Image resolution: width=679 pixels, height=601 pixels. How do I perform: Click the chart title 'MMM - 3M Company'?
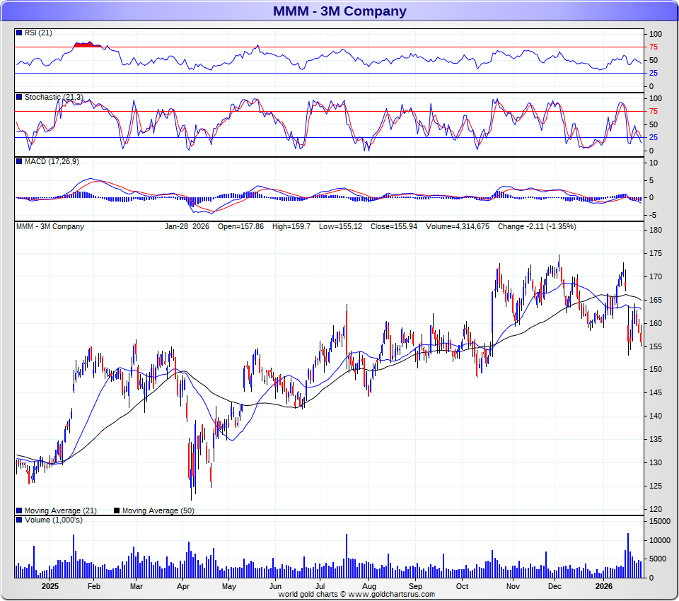(339, 11)
